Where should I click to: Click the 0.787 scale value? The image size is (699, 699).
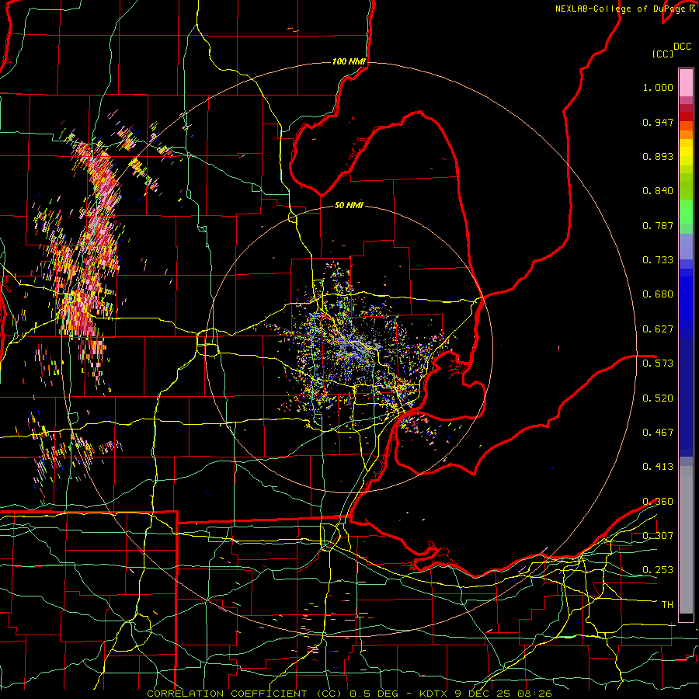658,225
